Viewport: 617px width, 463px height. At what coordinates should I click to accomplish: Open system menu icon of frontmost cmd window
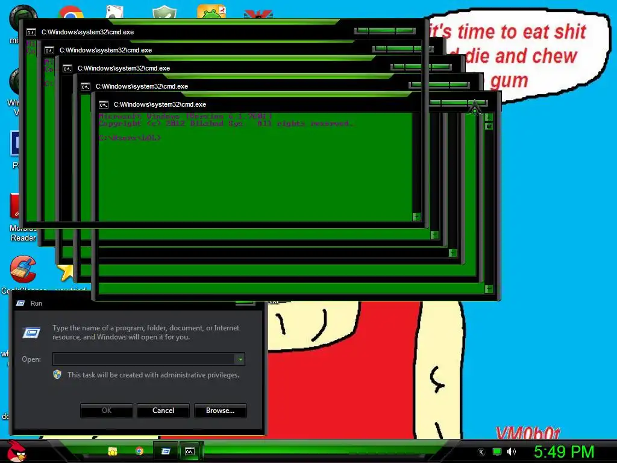[104, 105]
